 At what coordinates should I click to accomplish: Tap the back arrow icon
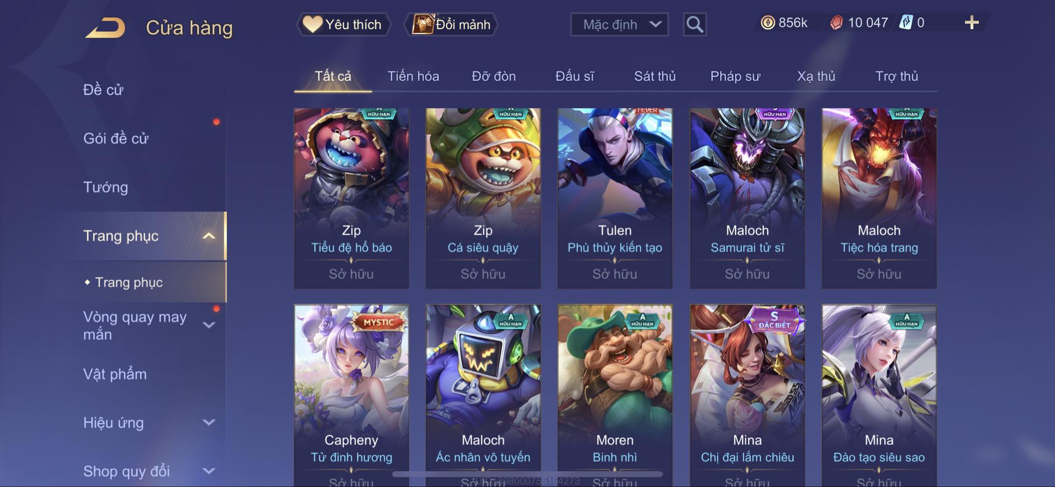tap(106, 28)
